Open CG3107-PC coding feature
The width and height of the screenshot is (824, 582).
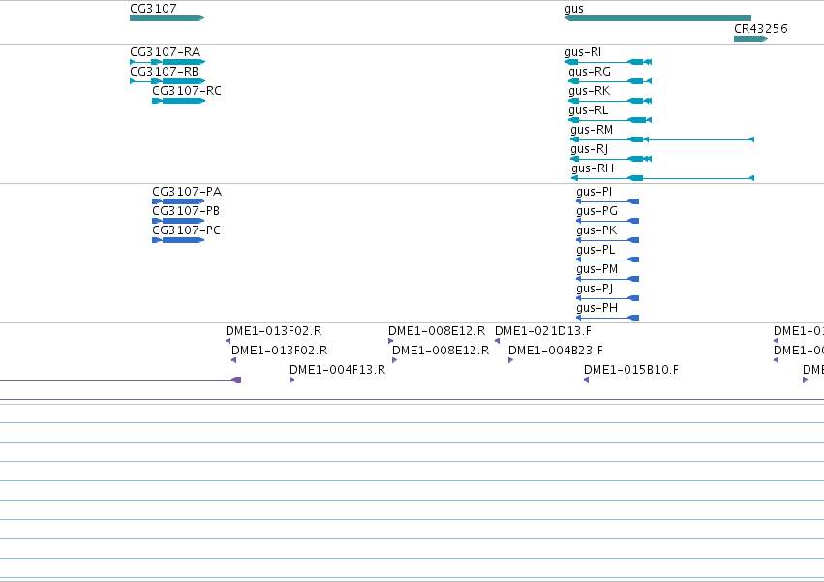click(178, 240)
